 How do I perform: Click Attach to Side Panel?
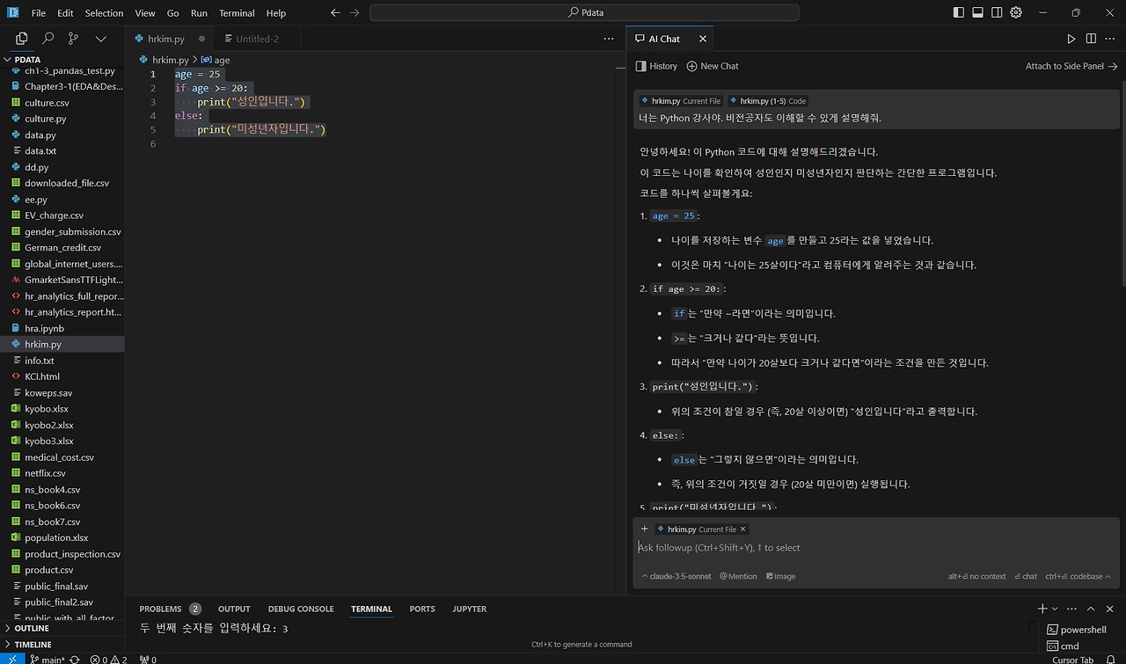(x=1071, y=66)
